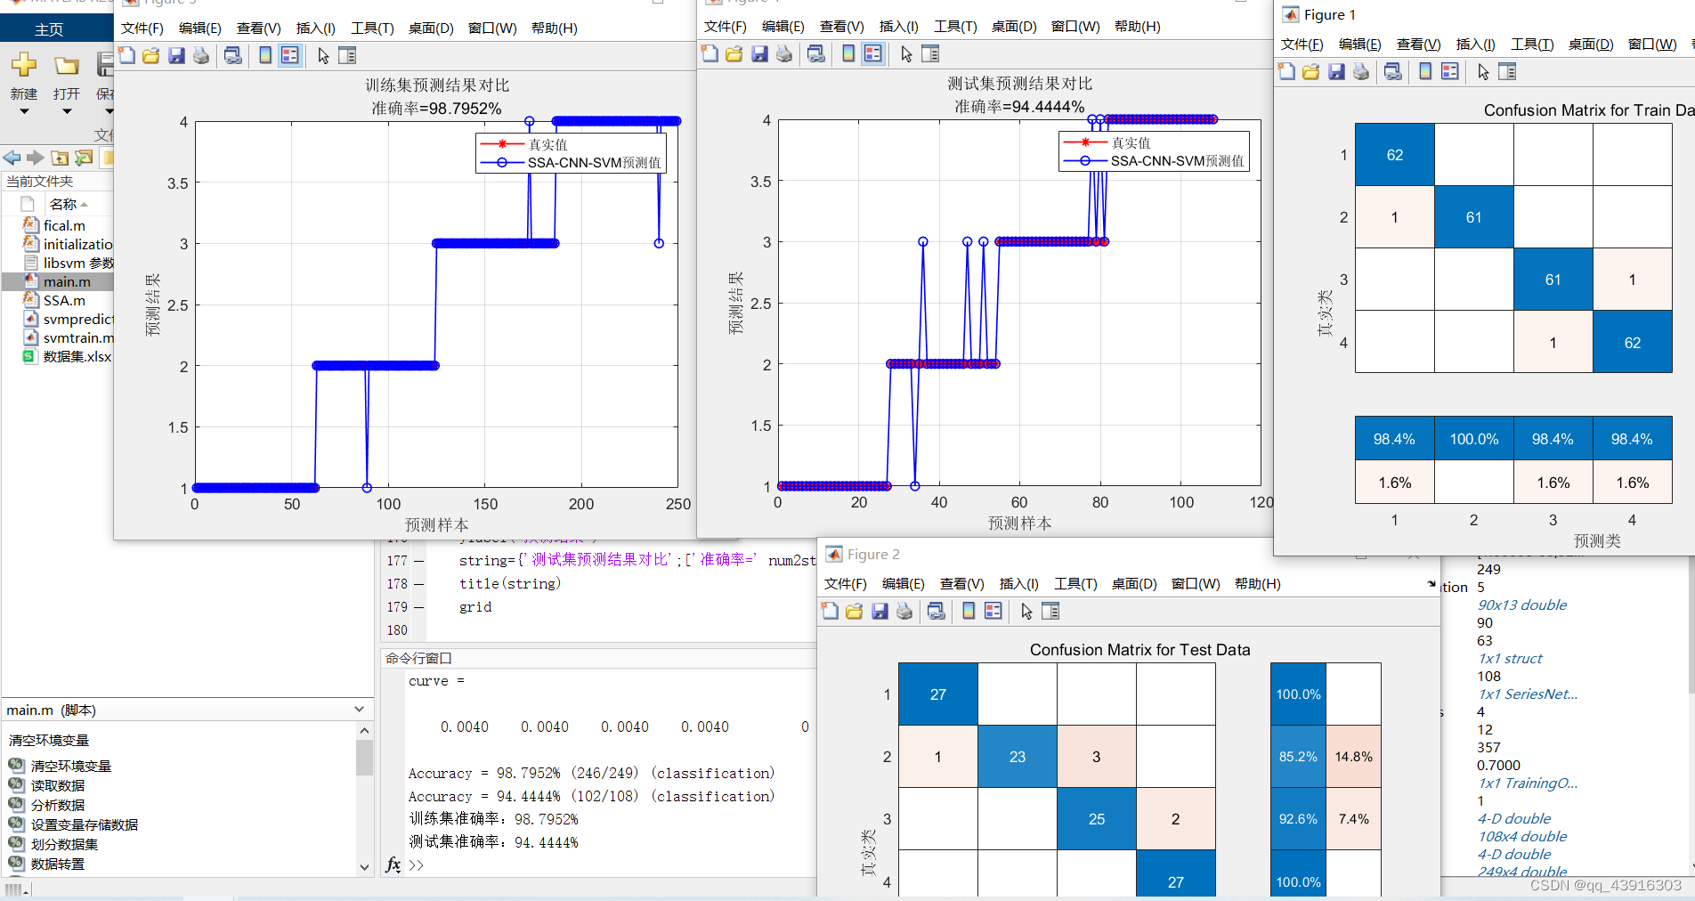Click Link Plot icon in Figure 1 toolbar

[x=1393, y=71]
